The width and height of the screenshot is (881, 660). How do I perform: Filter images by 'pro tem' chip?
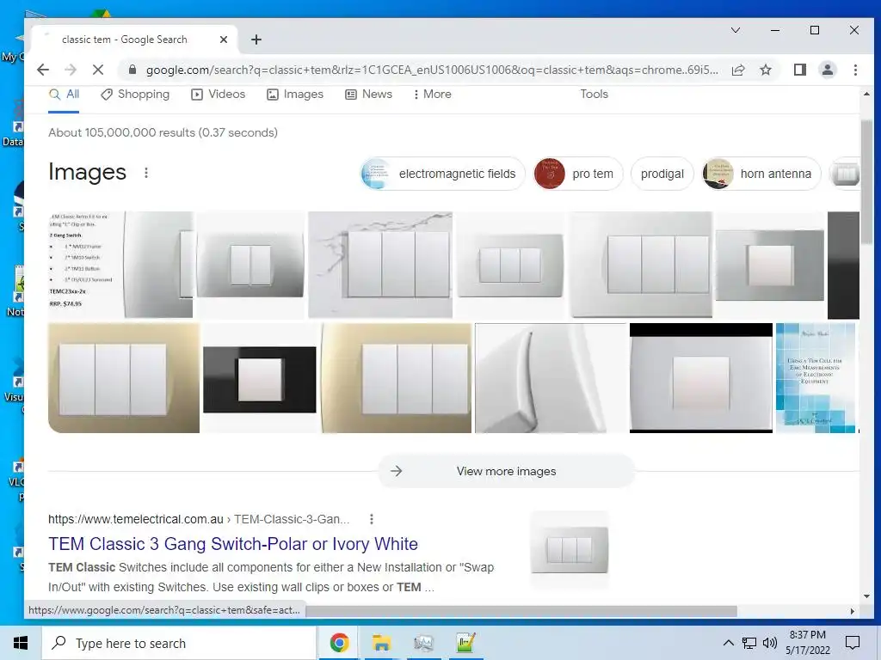(x=577, y=174)
